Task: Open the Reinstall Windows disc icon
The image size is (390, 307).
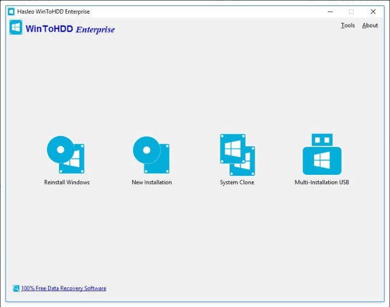Action: click(x=66, y=155)
